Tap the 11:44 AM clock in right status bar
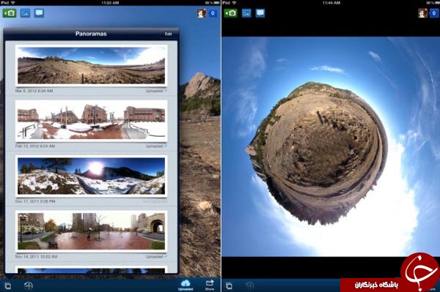 (331, 2)
